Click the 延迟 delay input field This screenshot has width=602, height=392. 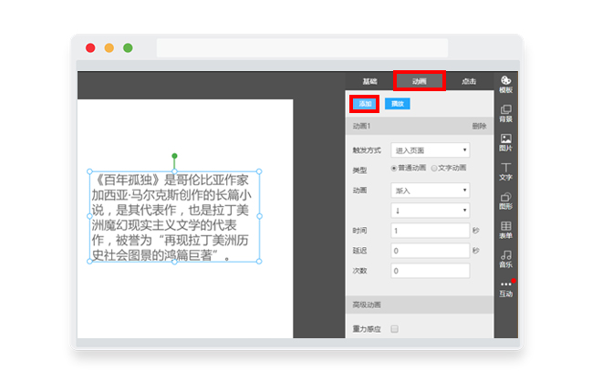(430, 251)
